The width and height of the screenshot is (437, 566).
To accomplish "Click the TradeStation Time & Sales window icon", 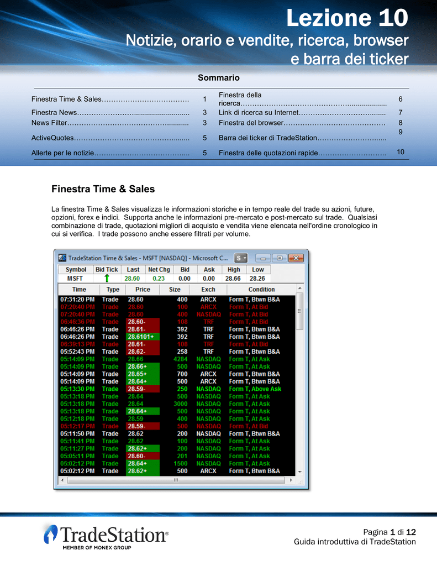I will pos(62,258).
